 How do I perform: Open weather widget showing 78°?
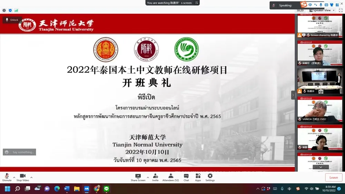pos(38,188)
